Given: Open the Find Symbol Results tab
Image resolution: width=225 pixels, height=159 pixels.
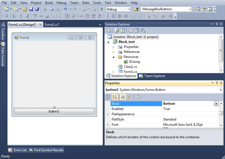Looking at the screenshot, I should [x=46, y=150].
